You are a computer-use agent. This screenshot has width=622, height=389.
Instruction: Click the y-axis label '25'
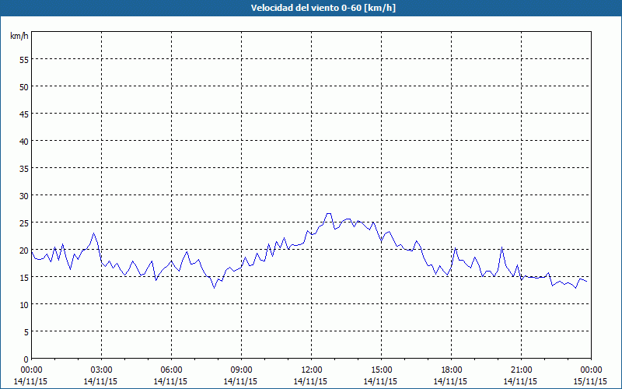click(x=24, y=223)
